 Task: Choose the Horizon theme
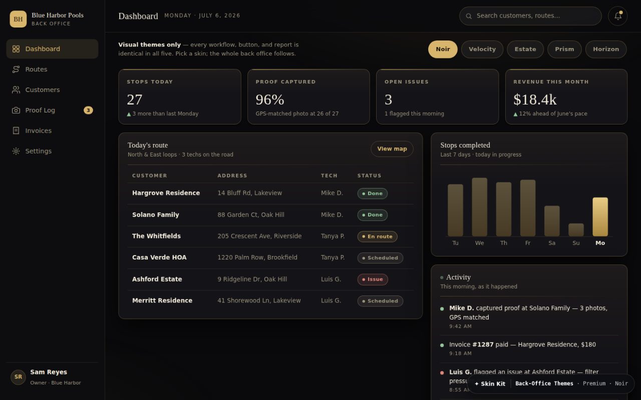tap(606, 49)
